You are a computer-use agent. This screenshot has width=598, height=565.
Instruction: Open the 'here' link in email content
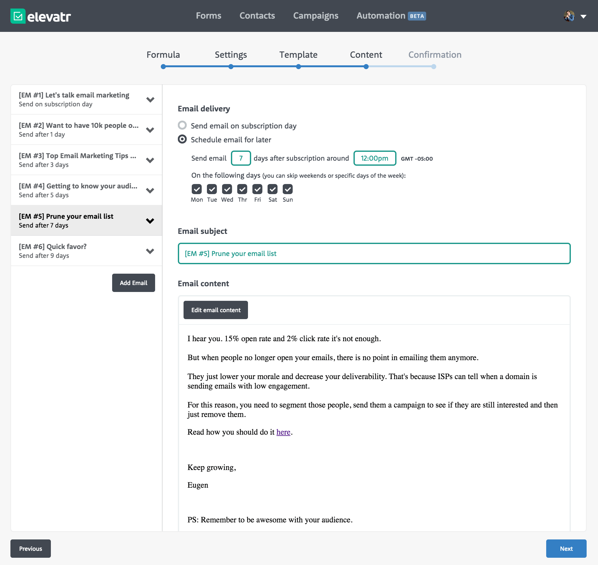(x=283, y=432)
